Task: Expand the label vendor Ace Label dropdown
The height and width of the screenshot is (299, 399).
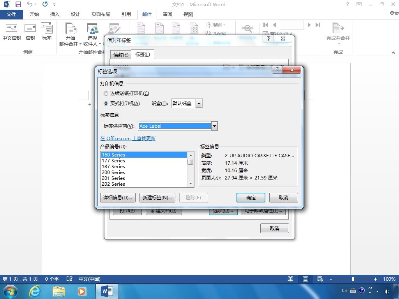Action: pyautogui.click(x=215, y=126)
